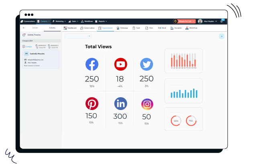Screen dimensions: 253x167
Task: Open the Alex Haydon user menu
Action: pos(210,21)
